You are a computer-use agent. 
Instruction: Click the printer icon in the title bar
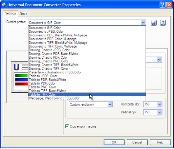(x=4, y=5)
